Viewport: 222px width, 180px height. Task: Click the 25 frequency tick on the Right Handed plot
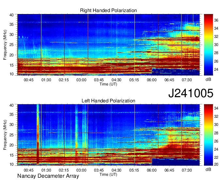(x=11, y=45)
